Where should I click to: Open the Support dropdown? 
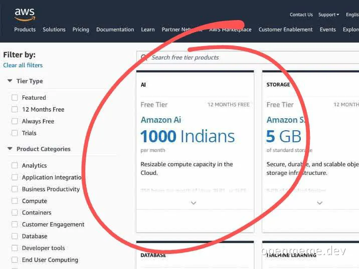(x=328, y=15)
